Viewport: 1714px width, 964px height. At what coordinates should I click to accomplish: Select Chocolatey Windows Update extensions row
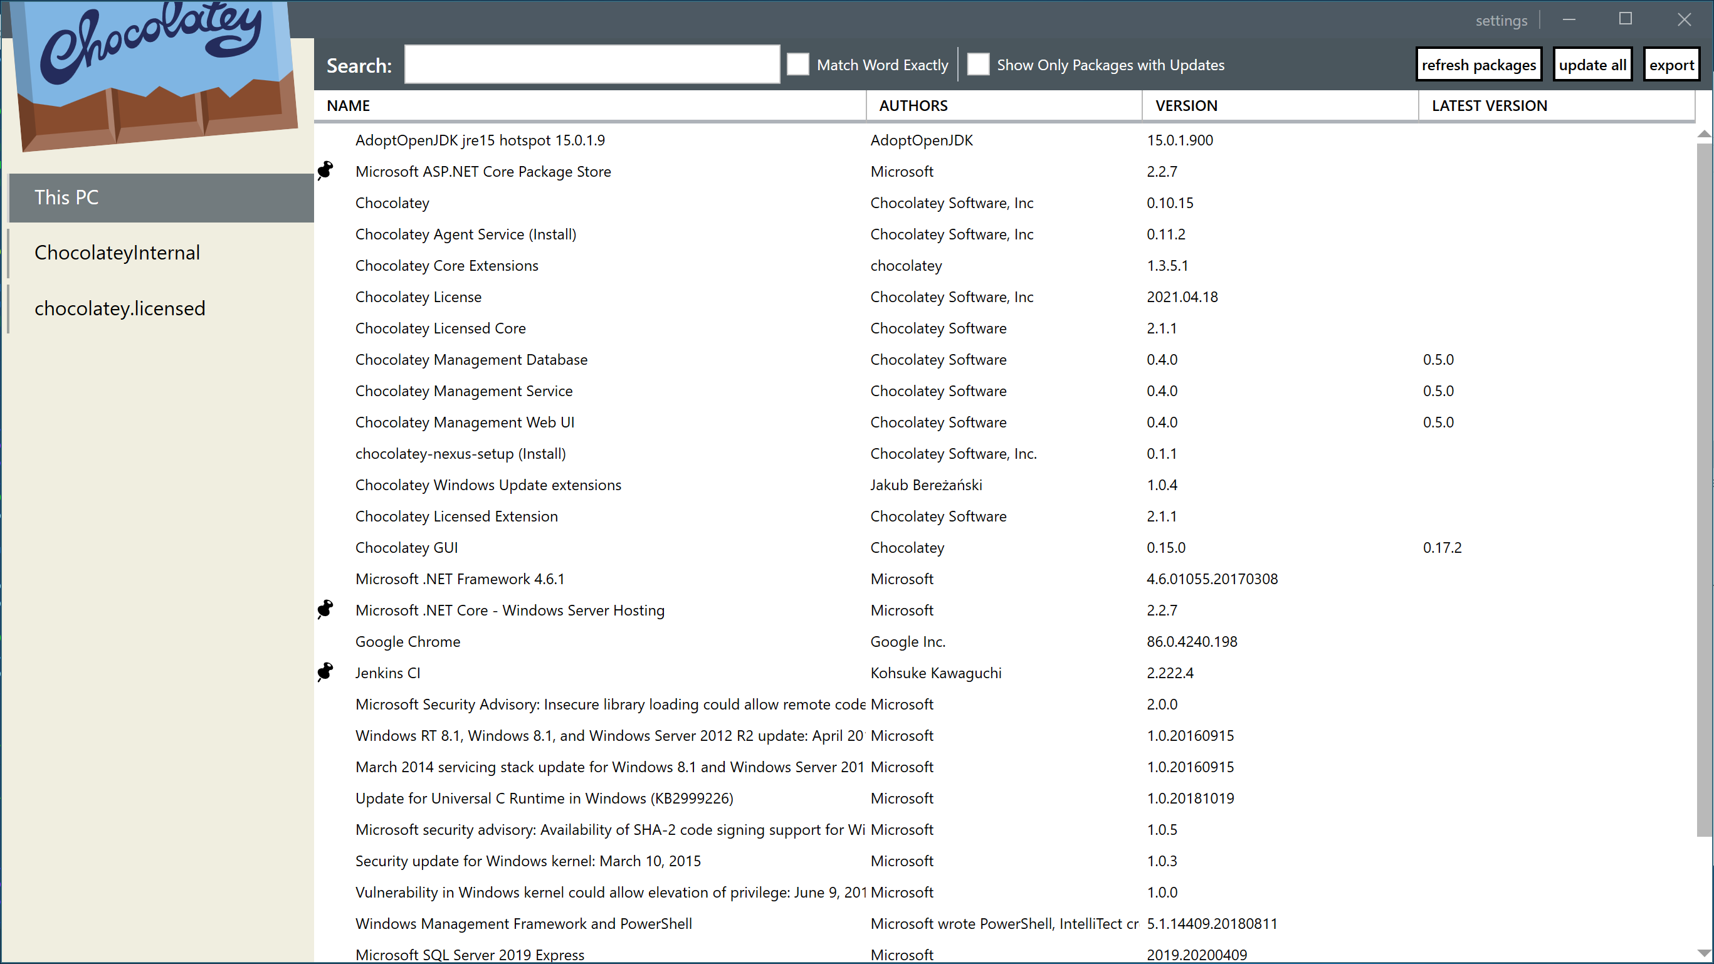pyautogui.click(x=1005, y=485)
